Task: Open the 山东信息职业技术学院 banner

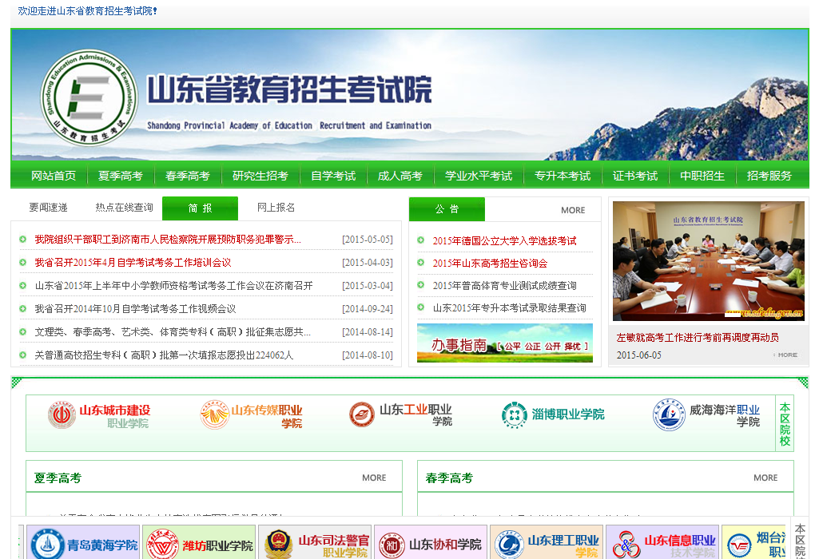Action: 663,543
